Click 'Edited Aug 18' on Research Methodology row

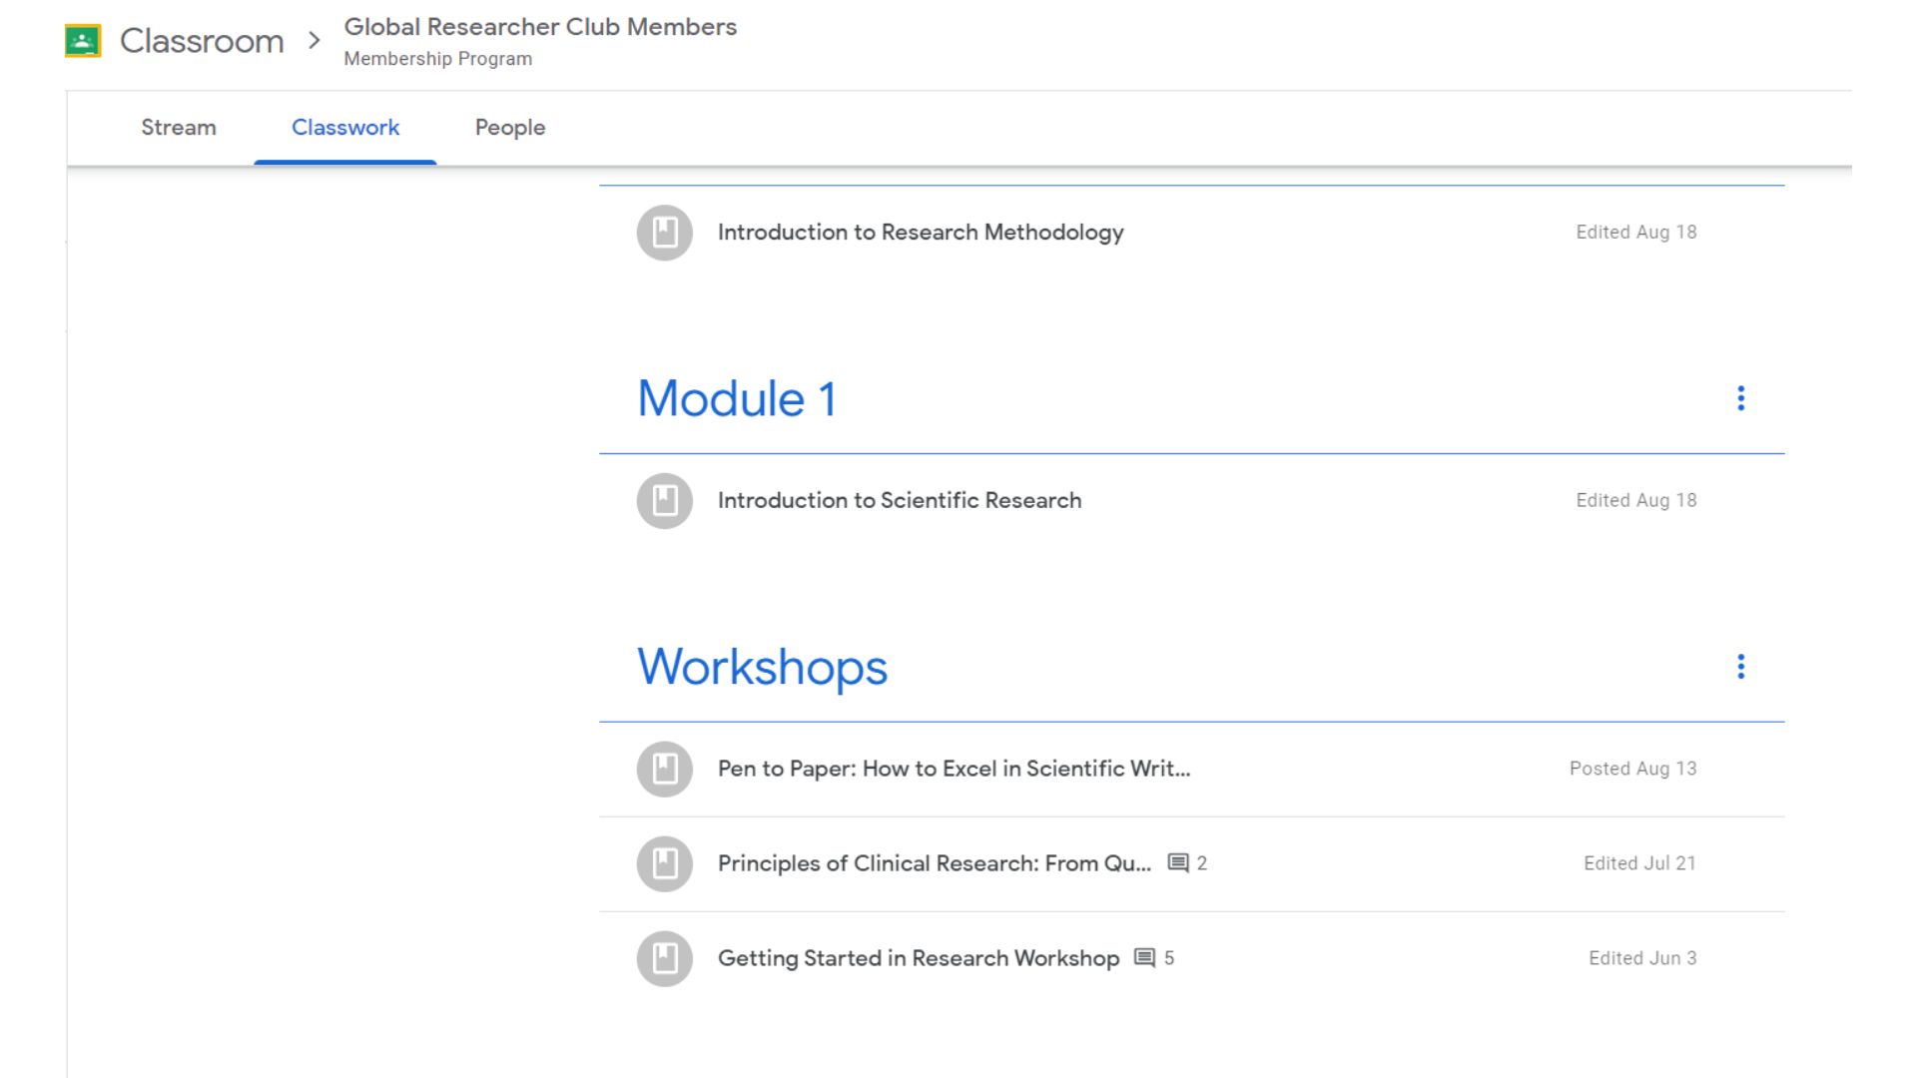[1636, 233]
